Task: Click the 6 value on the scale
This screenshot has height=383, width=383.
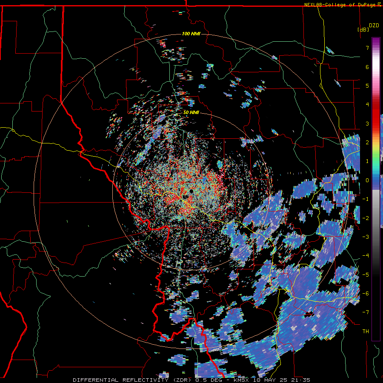Action: [367, 67]
